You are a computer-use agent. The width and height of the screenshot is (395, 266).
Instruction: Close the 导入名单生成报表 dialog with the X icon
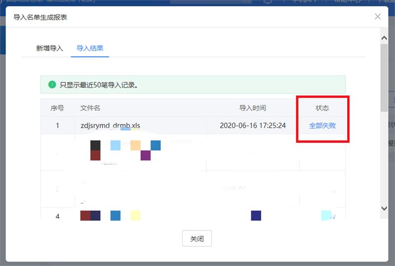[378, 17]
